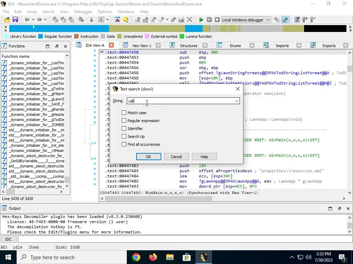
Task: Click the breakpoint list toolbar icon
Action: tap(297, 20)
